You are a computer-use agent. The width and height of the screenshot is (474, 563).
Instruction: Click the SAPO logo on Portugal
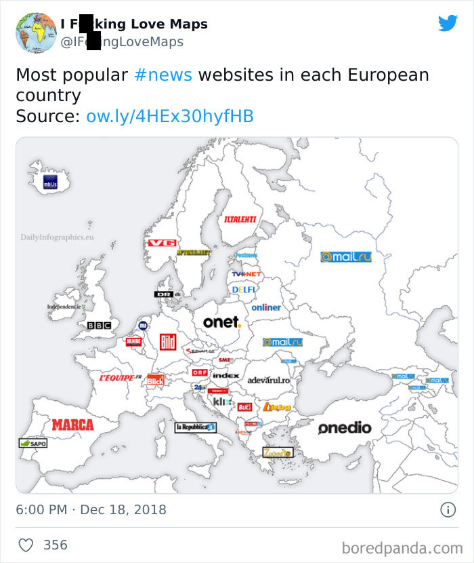[33, 444]
